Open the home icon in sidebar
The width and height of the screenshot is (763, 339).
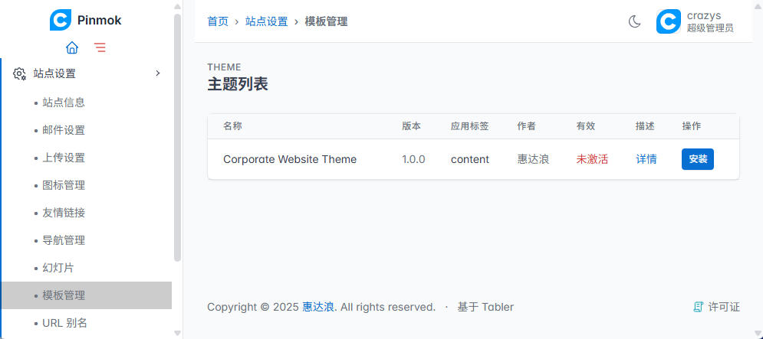click(x=72, y=47)
